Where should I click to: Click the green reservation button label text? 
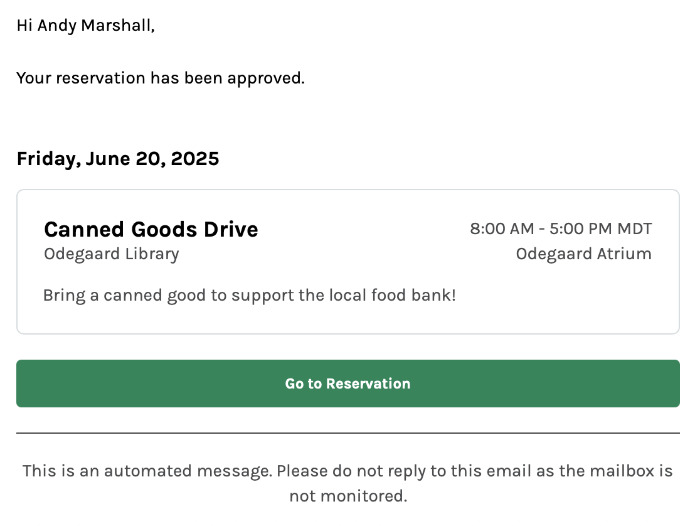tap(347, 384)
